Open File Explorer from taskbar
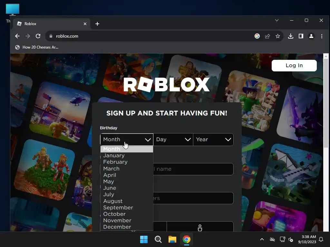 pos(172,239)
